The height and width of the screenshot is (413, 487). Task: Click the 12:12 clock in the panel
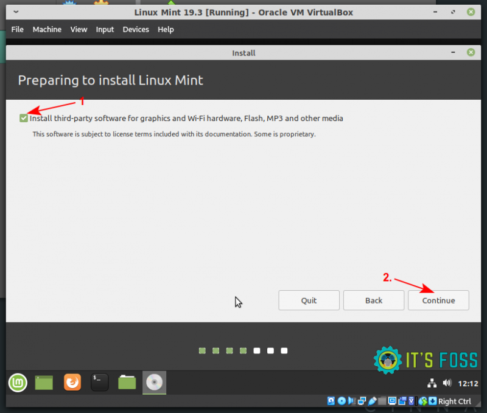pyautogui.click(x=468, y=384)
